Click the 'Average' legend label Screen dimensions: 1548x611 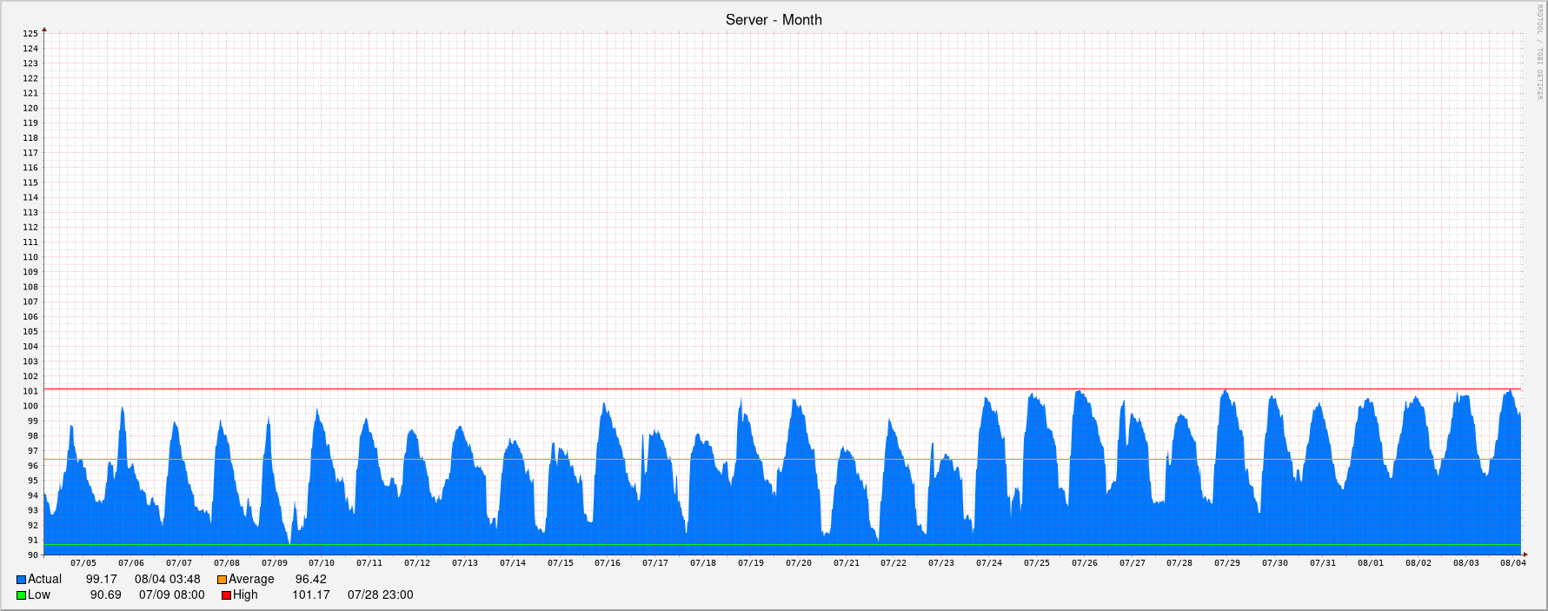pyautogui.click(x=251, y=579)
